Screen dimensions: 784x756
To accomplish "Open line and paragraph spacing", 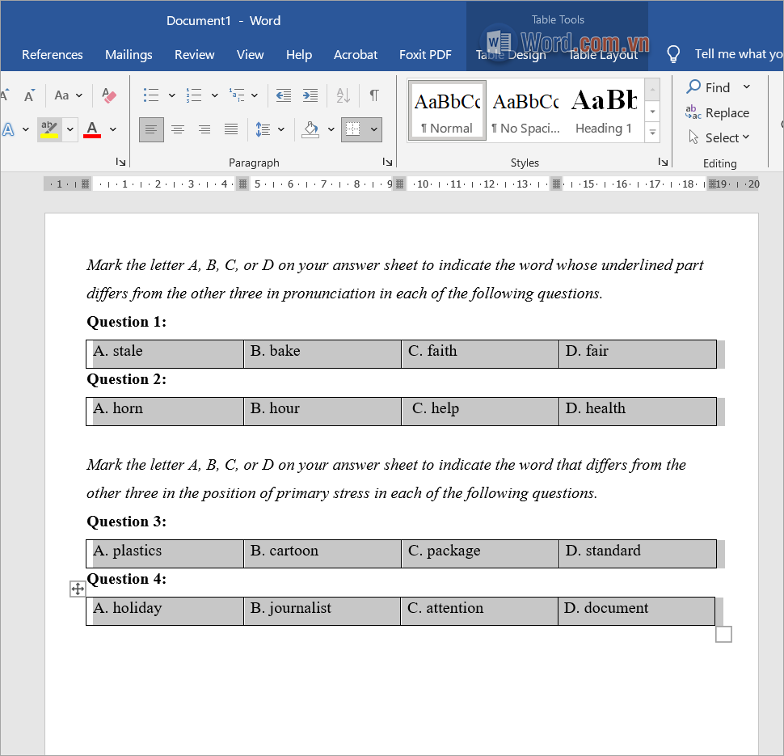I will (x=263, y=129).
